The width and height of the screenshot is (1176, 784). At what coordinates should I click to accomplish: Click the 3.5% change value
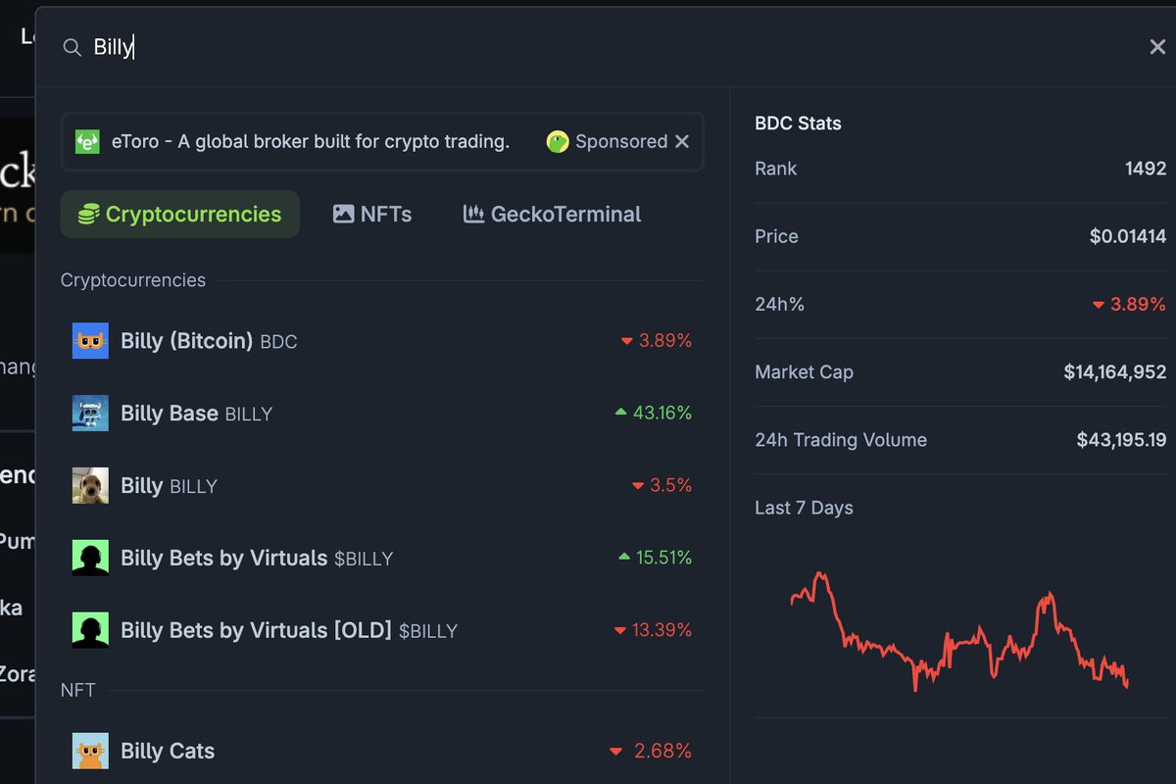click(661, 486)
